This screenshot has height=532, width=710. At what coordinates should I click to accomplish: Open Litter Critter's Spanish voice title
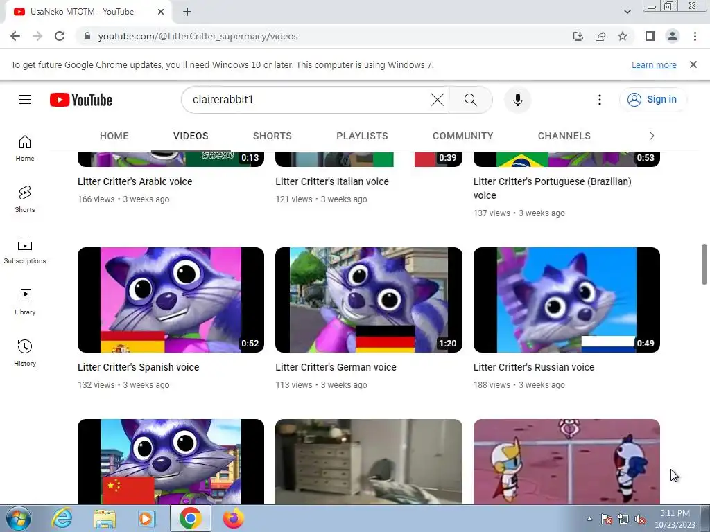[x=138, y=367]
